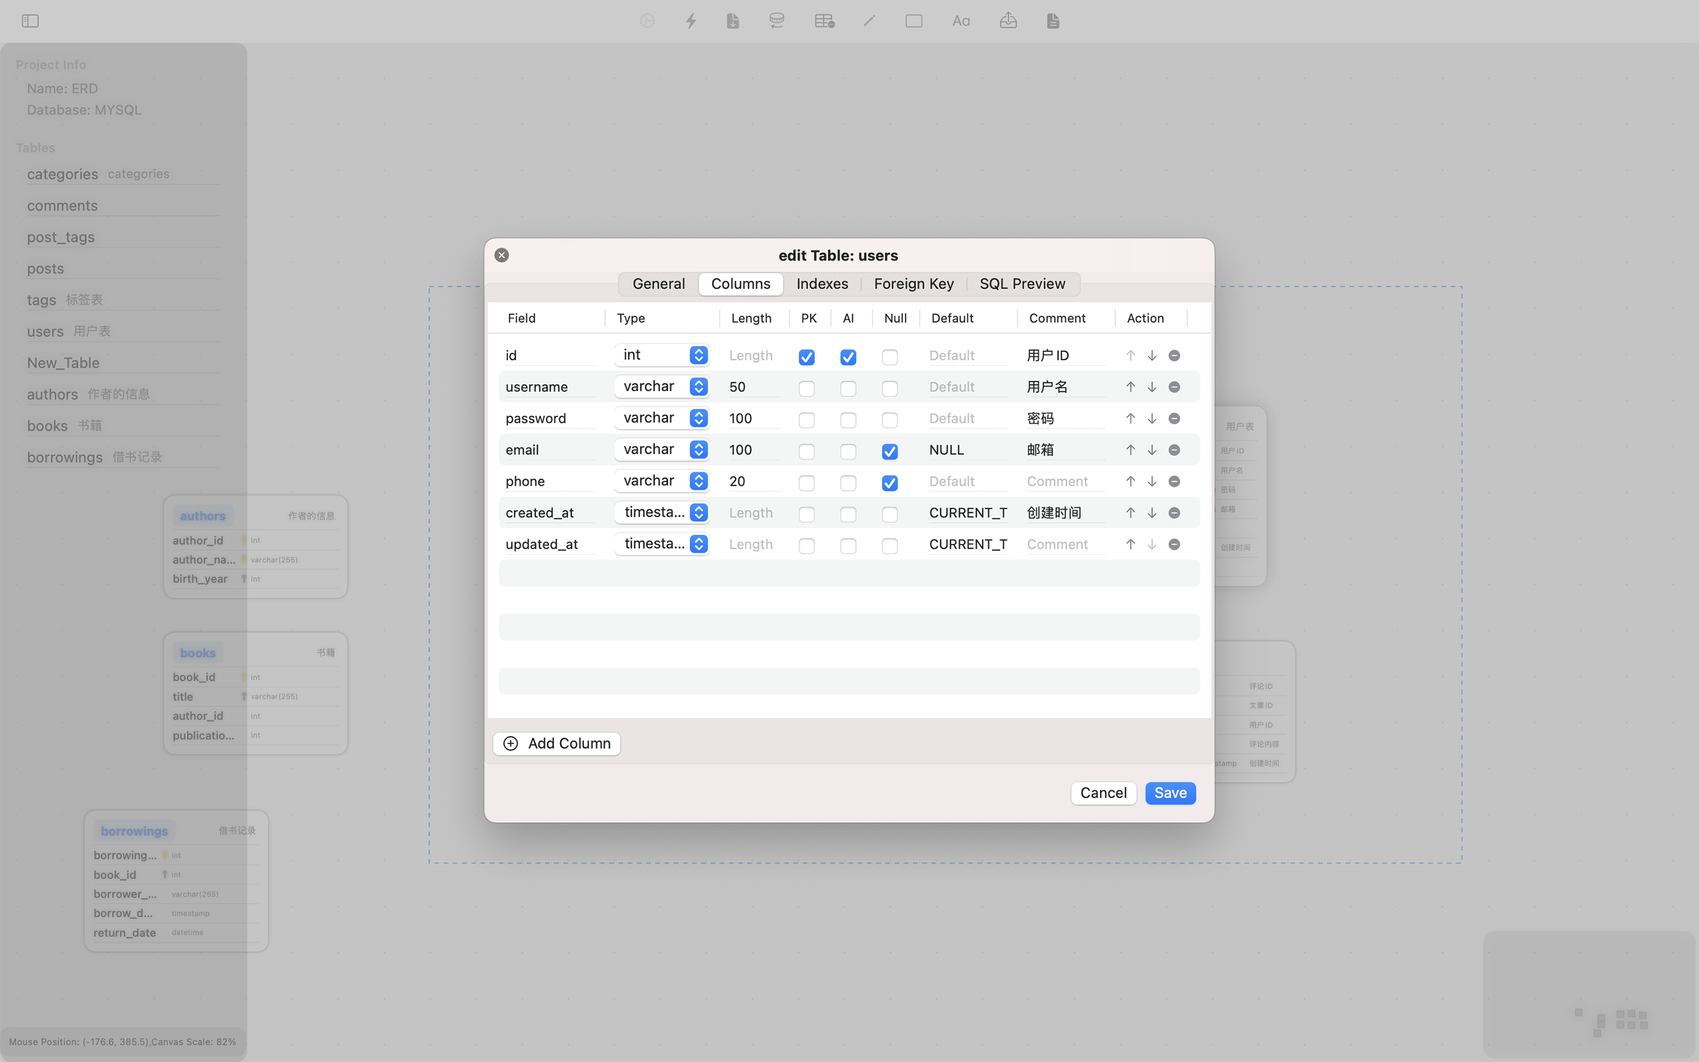Open type dropdown for password column
This screenshot has width=1699, height=1062.
pos(662,418)
